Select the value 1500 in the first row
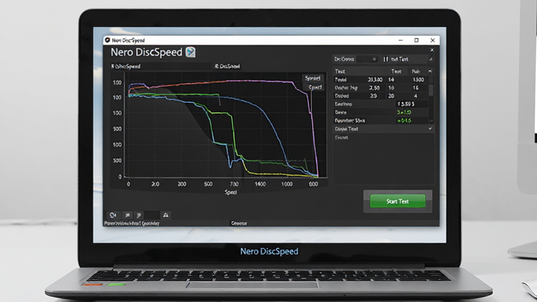537x302 pixels. [x=418, y=80]
